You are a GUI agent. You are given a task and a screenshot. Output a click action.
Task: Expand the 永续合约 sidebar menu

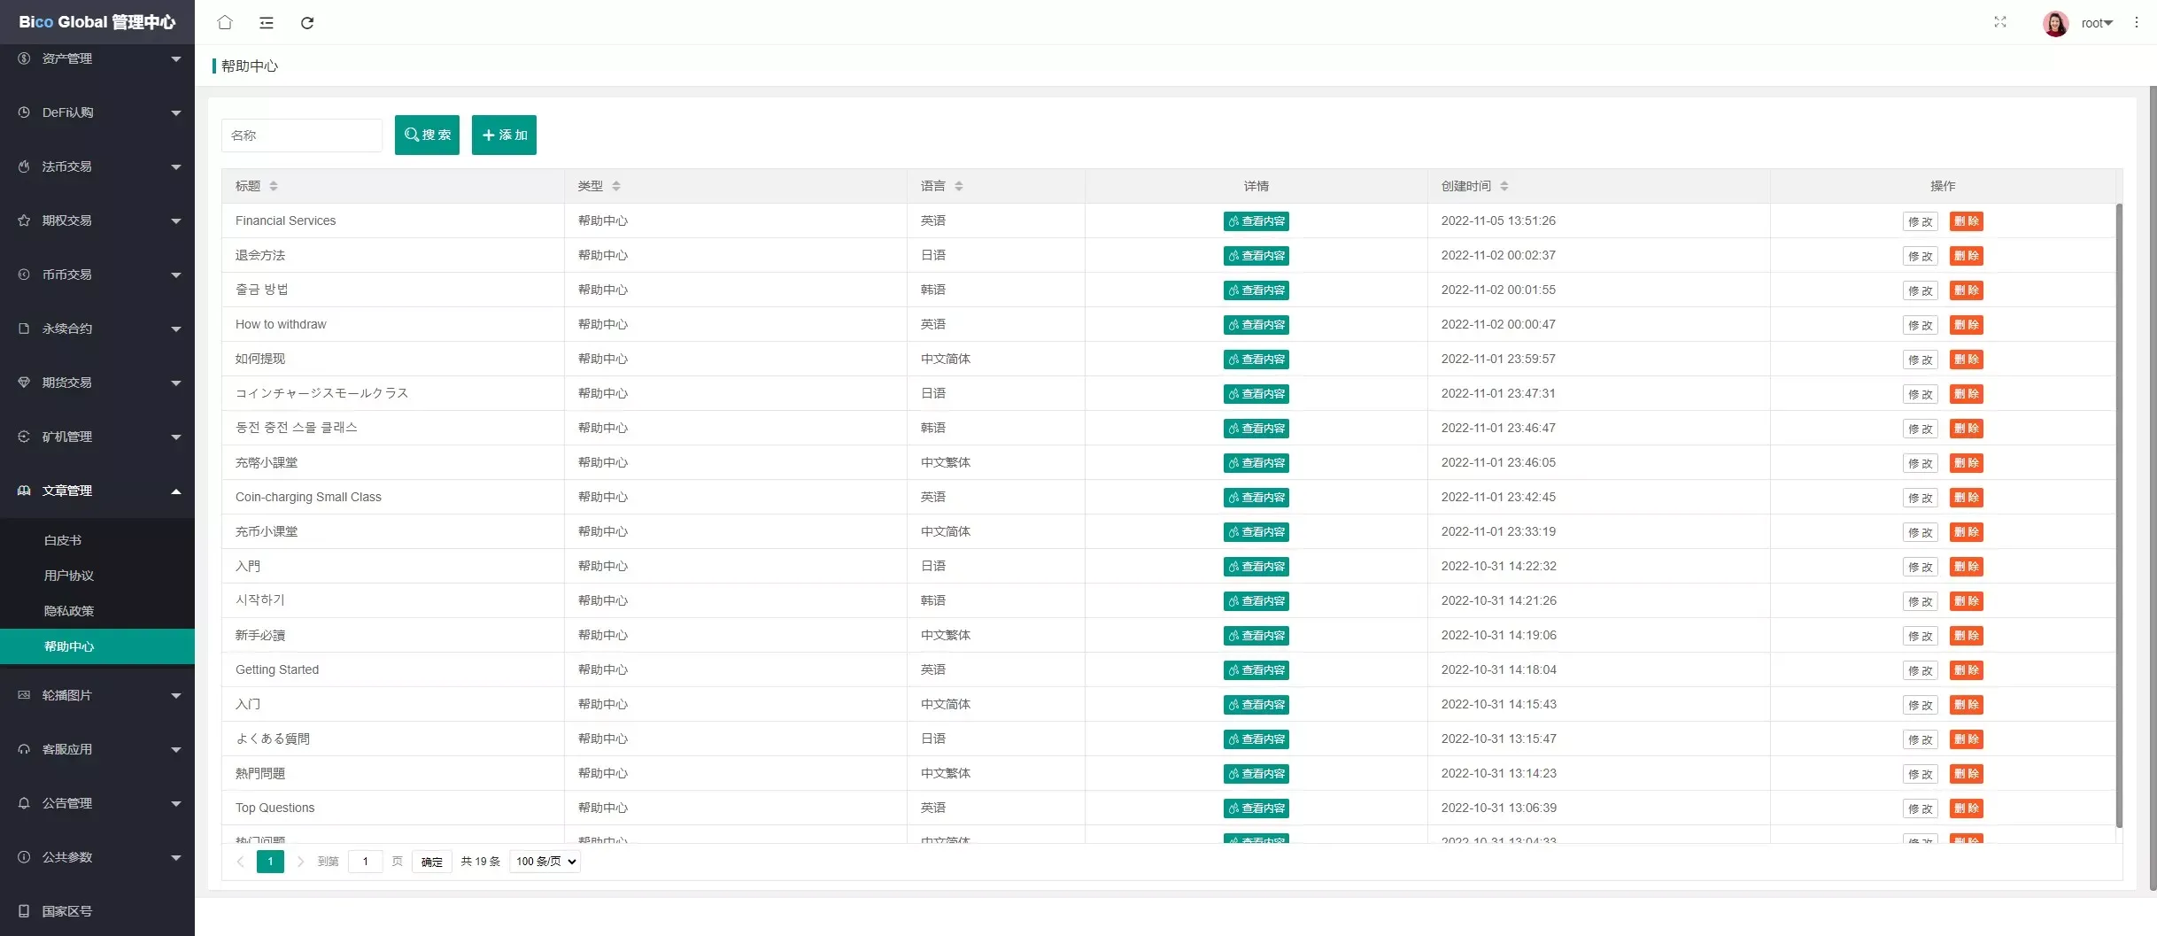97,329
